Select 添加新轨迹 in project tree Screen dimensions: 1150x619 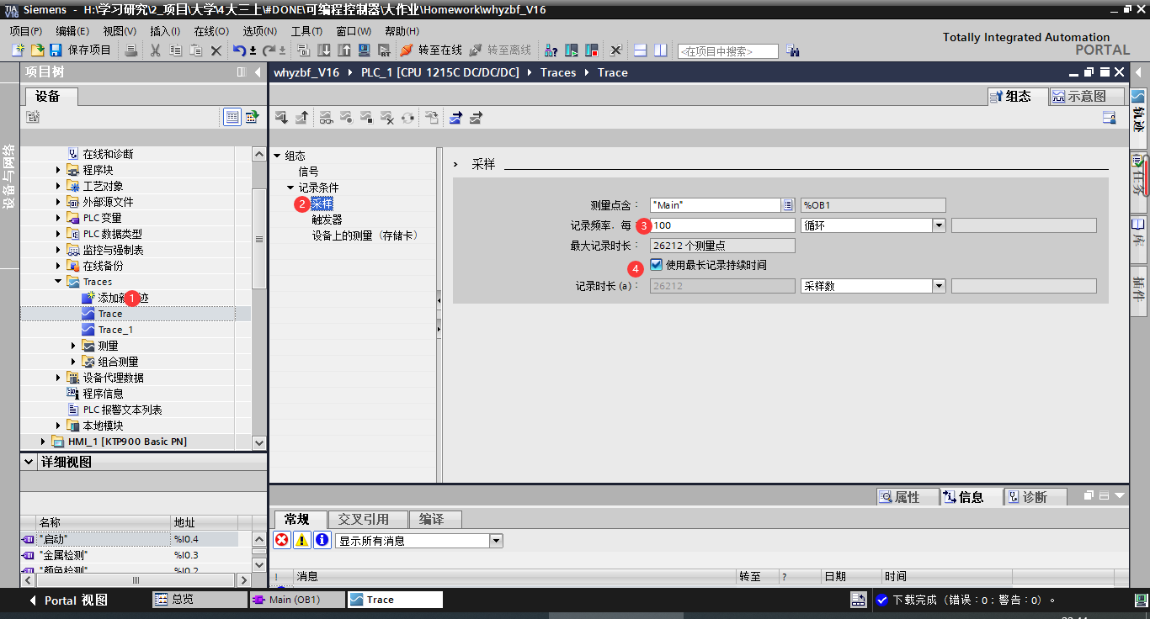click(x=123, y=298)
